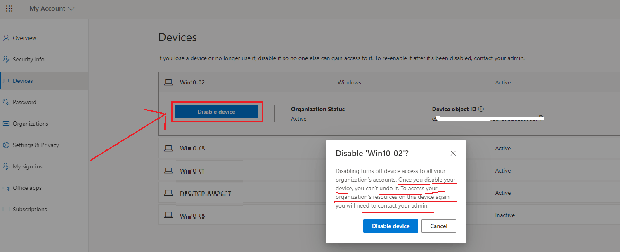Click the info icon beside Device object ID

coord(481,109)
